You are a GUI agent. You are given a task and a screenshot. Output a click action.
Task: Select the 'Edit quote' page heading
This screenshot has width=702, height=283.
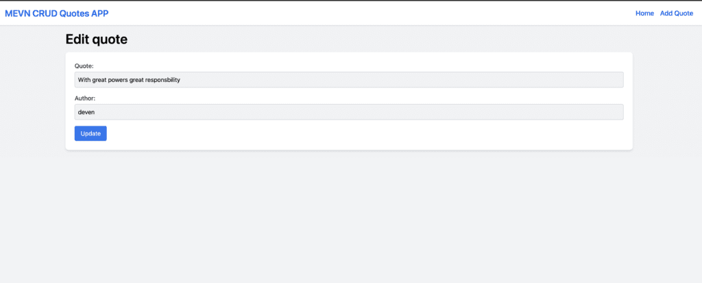coord(96,39)
